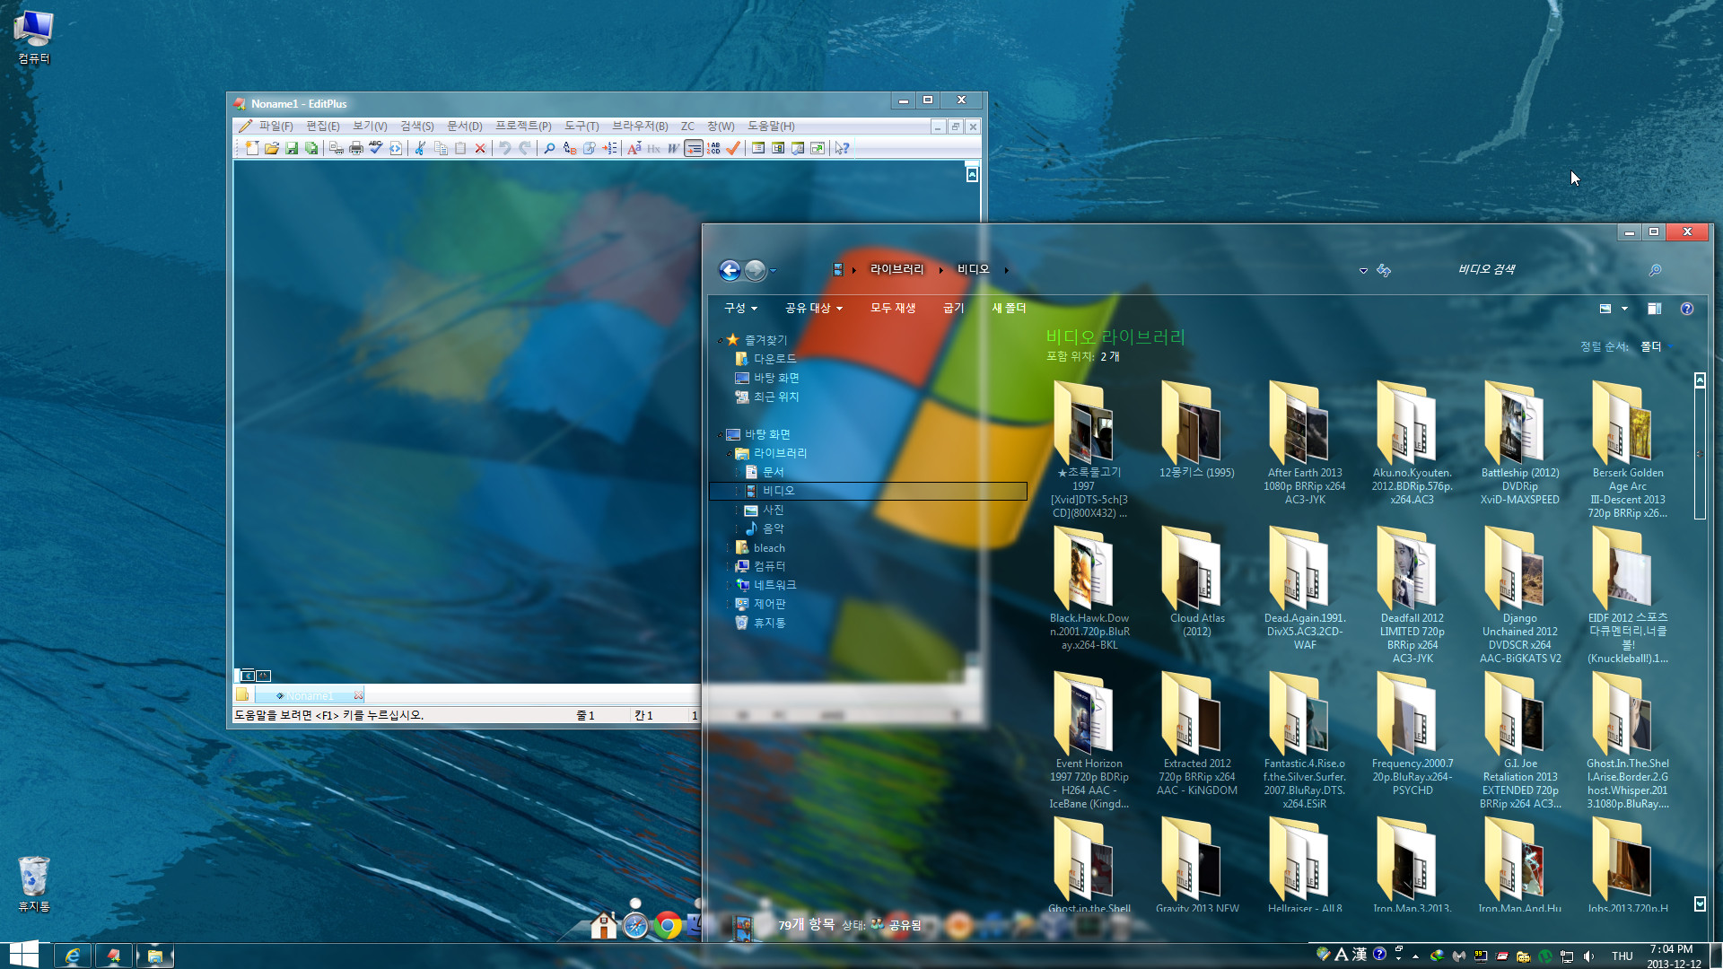Screen dimensions: 1723x969
Task: Toggle the Auto Indent icon in EditPlus toolbar
Action: click(x=694, y=148)
